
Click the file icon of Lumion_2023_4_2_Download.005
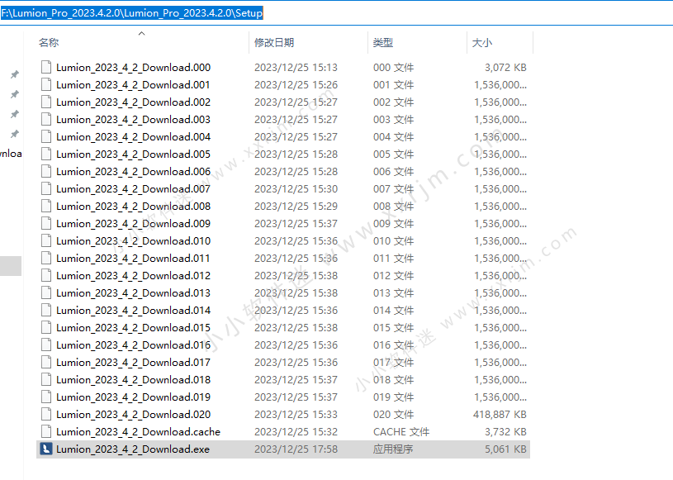[x=46, y=154]
